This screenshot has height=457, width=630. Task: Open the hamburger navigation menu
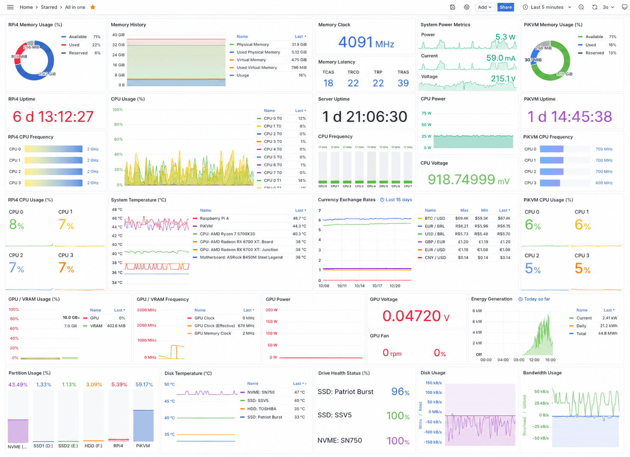(10, 7)
